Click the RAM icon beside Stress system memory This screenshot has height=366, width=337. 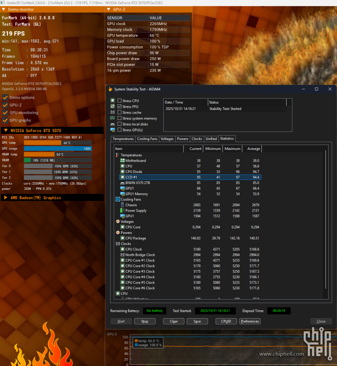(113, 118)
